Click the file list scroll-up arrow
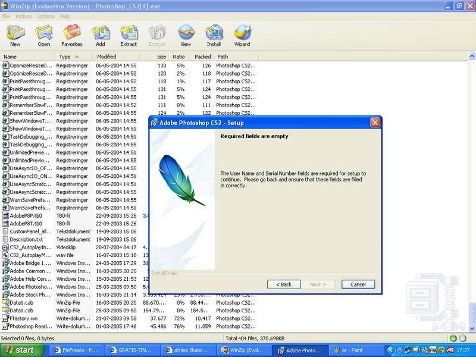Screen dimensions: 476x357 click(x=472, y=57)
